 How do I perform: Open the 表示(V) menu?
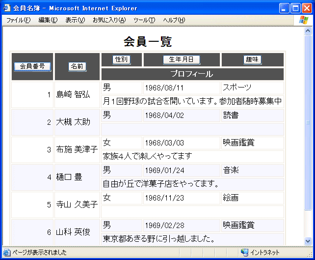75,20
